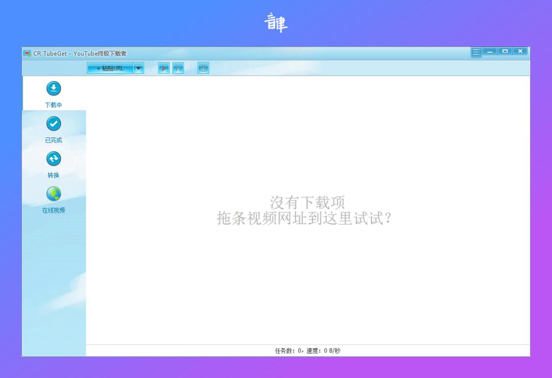This screenshot has width=552, height=378.
Task: Select the 下载中 downloading arrow icon
Action: coord(53,88)
